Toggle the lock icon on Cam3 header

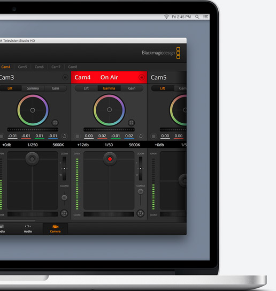[65, 77]
